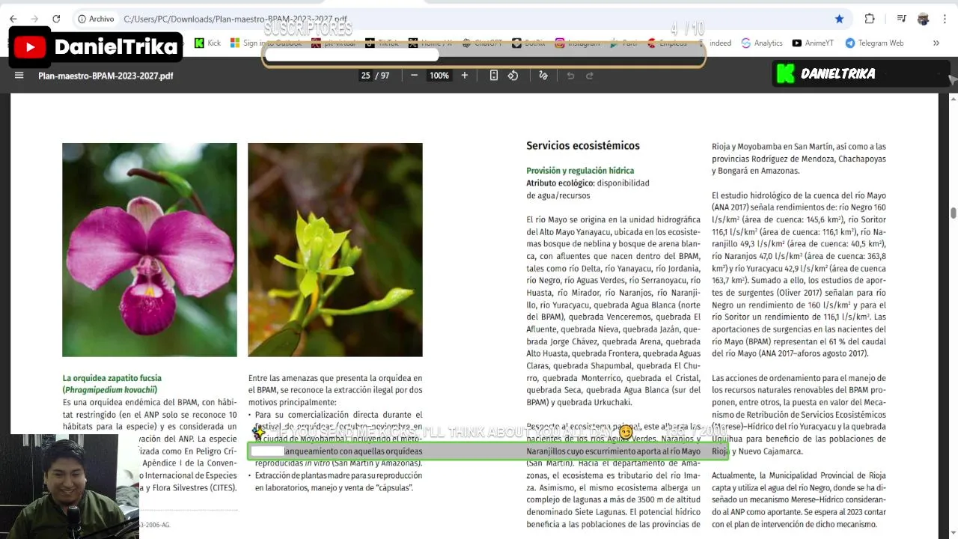Click the italic text "Phragmipedium kovachii"
The image size is (958, 539).
coord(110,390)
